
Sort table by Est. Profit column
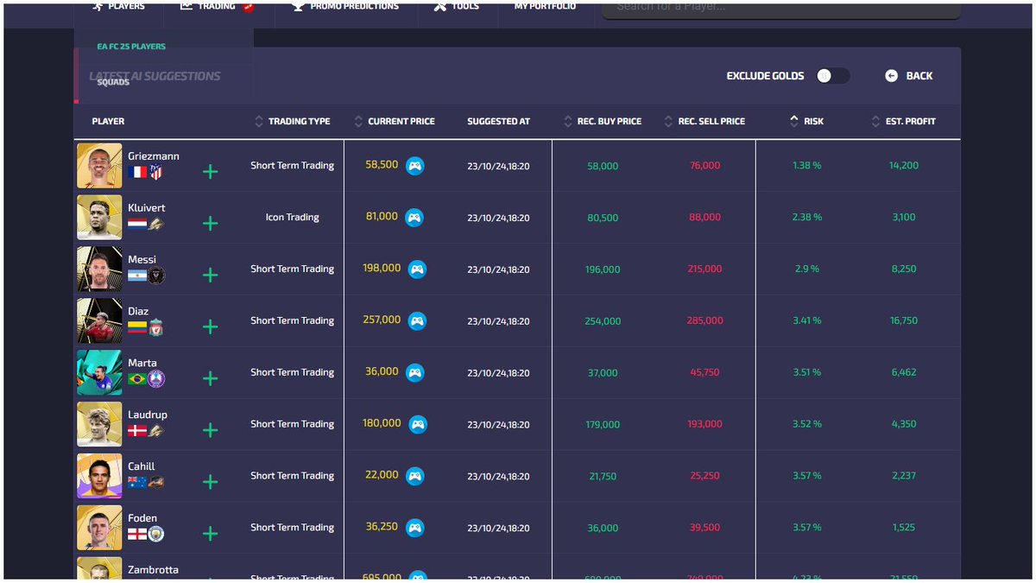[x=904, y=122]
